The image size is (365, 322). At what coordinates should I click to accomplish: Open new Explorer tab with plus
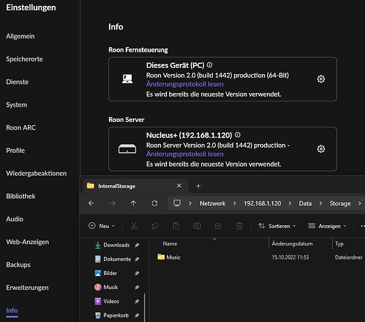tap(199, 186)
